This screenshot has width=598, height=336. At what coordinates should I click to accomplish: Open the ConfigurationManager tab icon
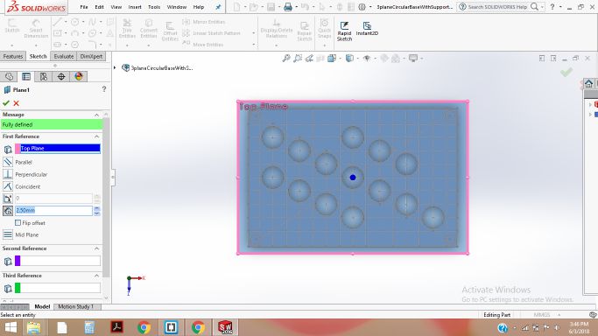[44, 77]
